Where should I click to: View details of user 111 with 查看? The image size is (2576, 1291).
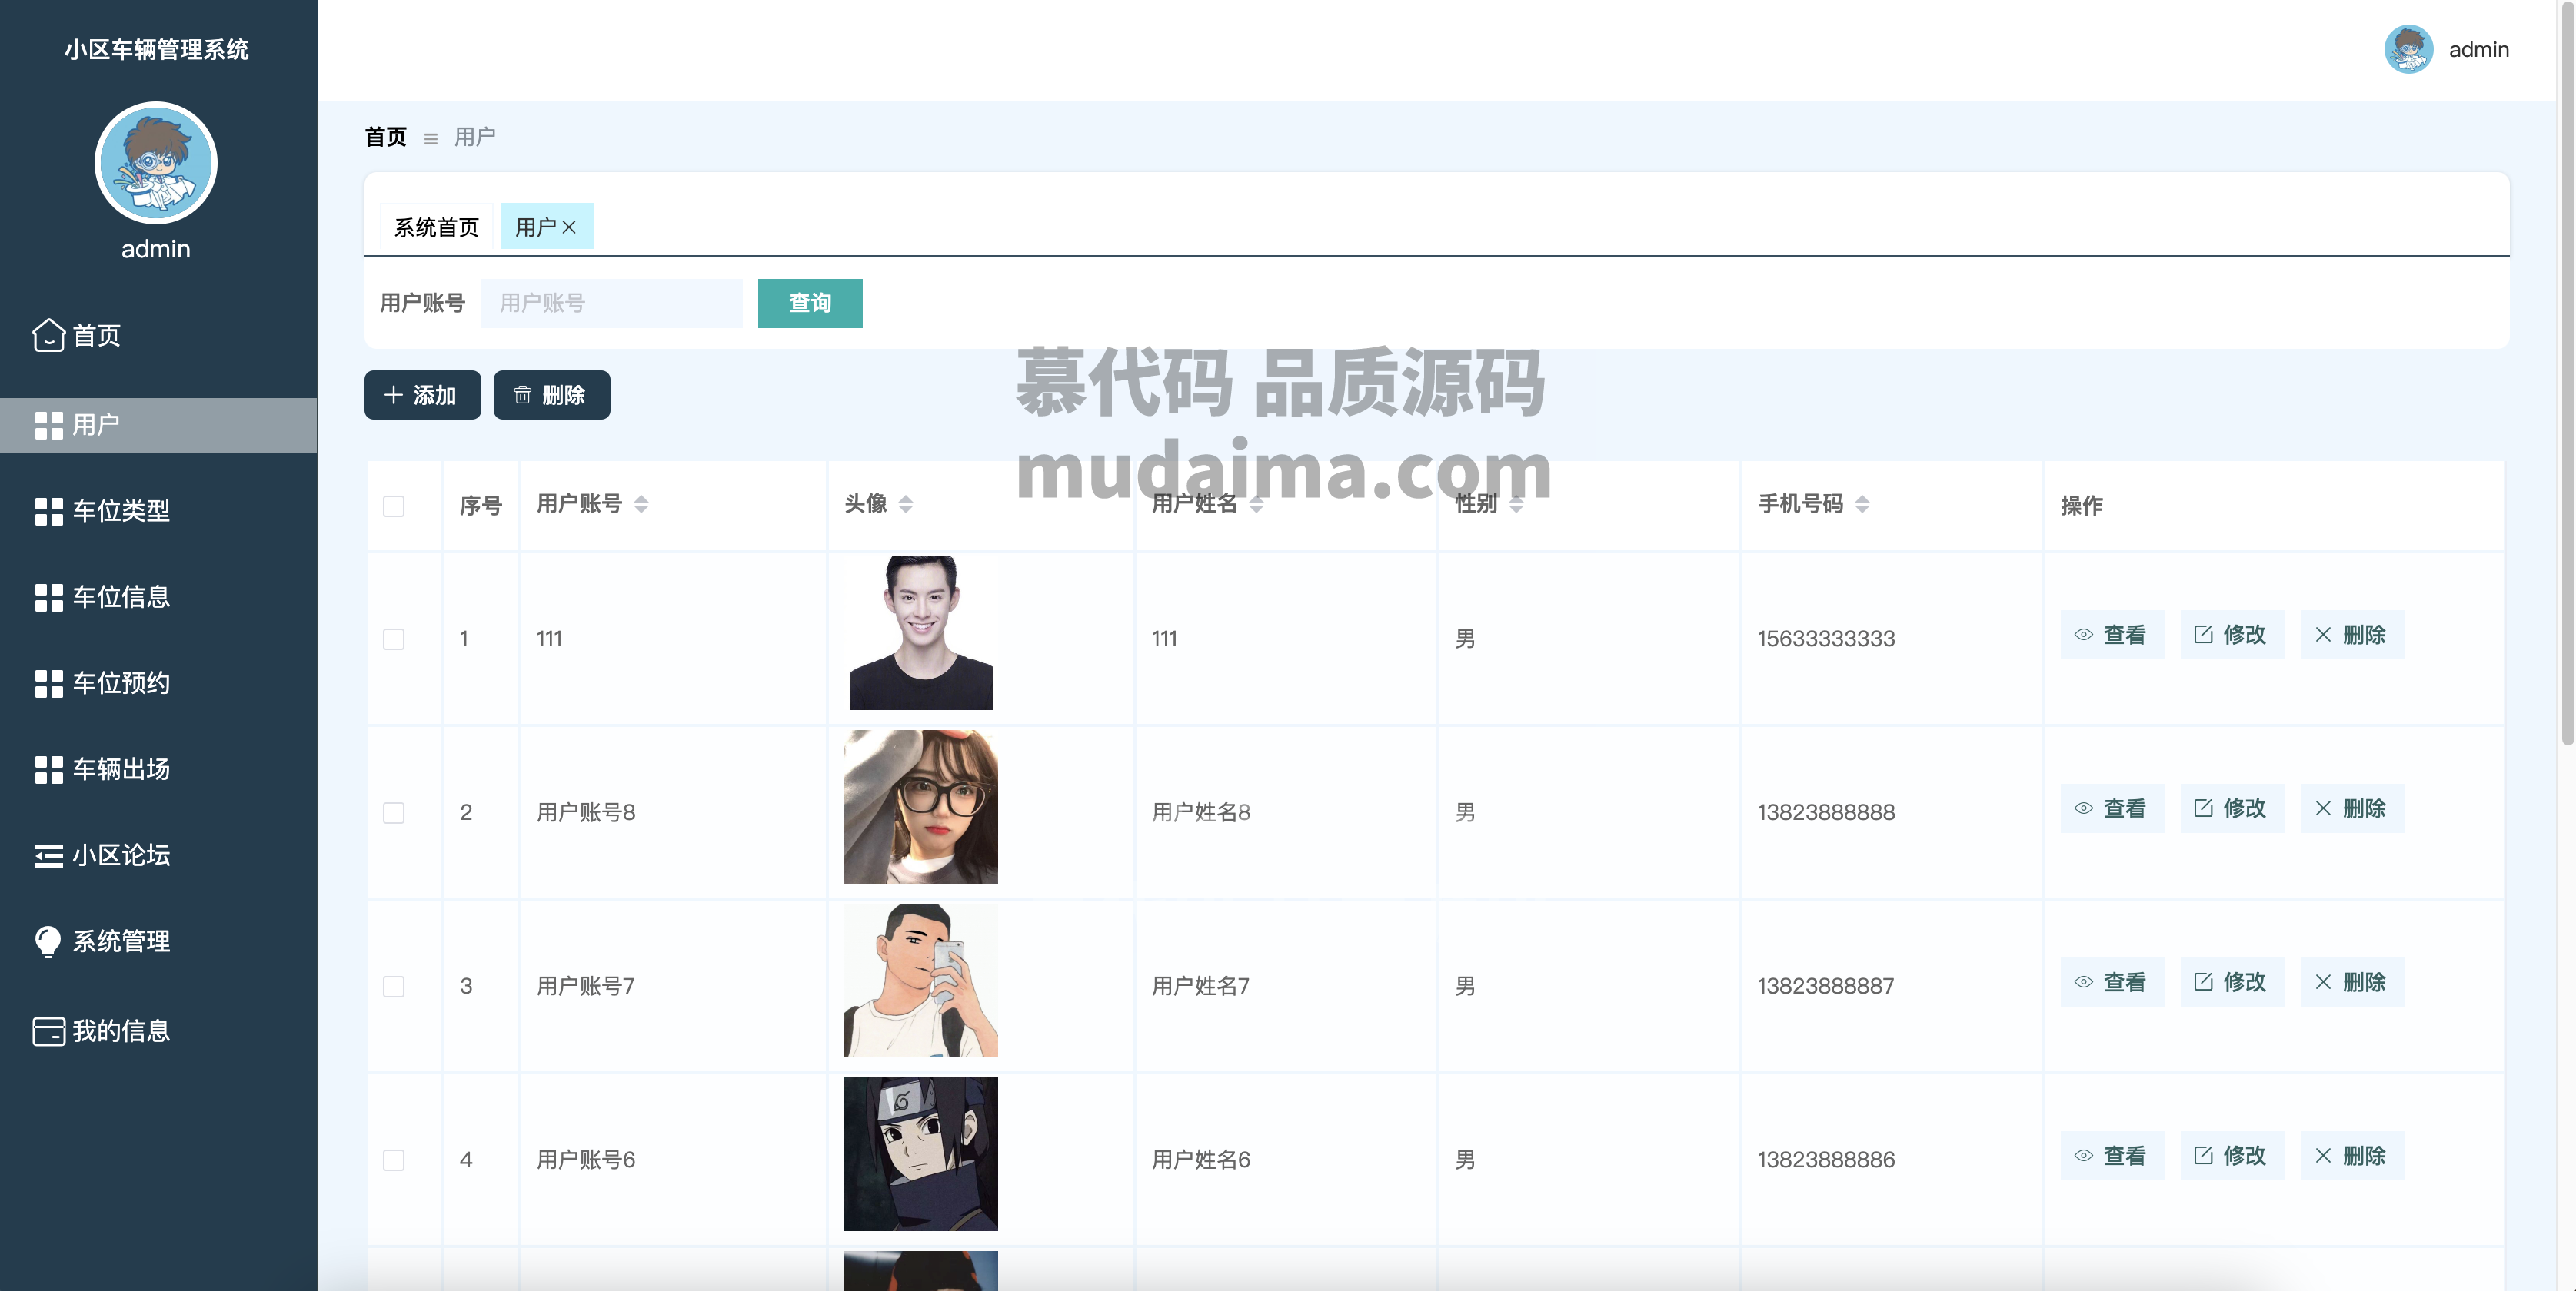[2112, 635]
